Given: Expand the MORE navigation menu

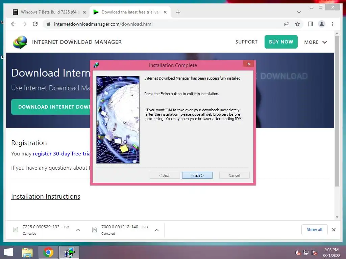Looking at the screenshot, I should (315, 42).
